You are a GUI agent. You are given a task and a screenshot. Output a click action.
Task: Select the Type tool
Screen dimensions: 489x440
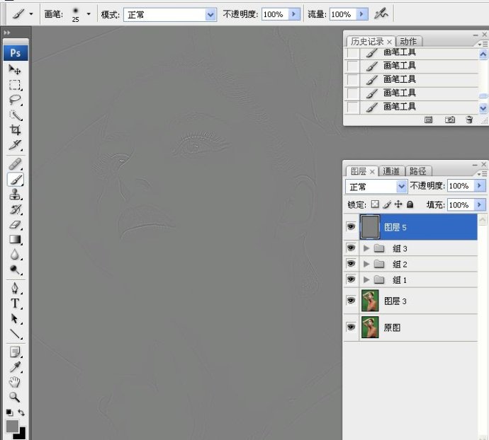click(15, 303)
